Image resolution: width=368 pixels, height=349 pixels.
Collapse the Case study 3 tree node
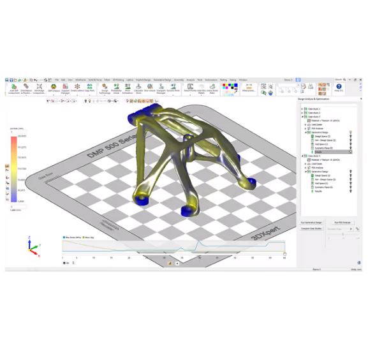[302, 117]
